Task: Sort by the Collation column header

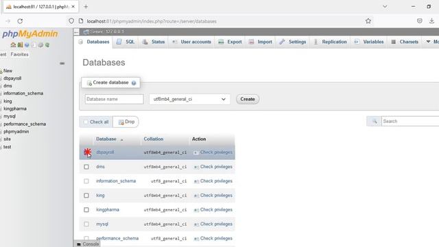Action: pyautogui.click(x=154, y=139)
